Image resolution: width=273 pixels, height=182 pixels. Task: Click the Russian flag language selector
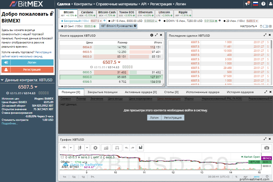click(255, 4)
